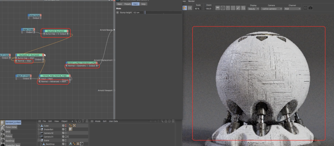Click the Object Manager home path icon
Screen dimensions: 334x146
click(x=80, y=121)
